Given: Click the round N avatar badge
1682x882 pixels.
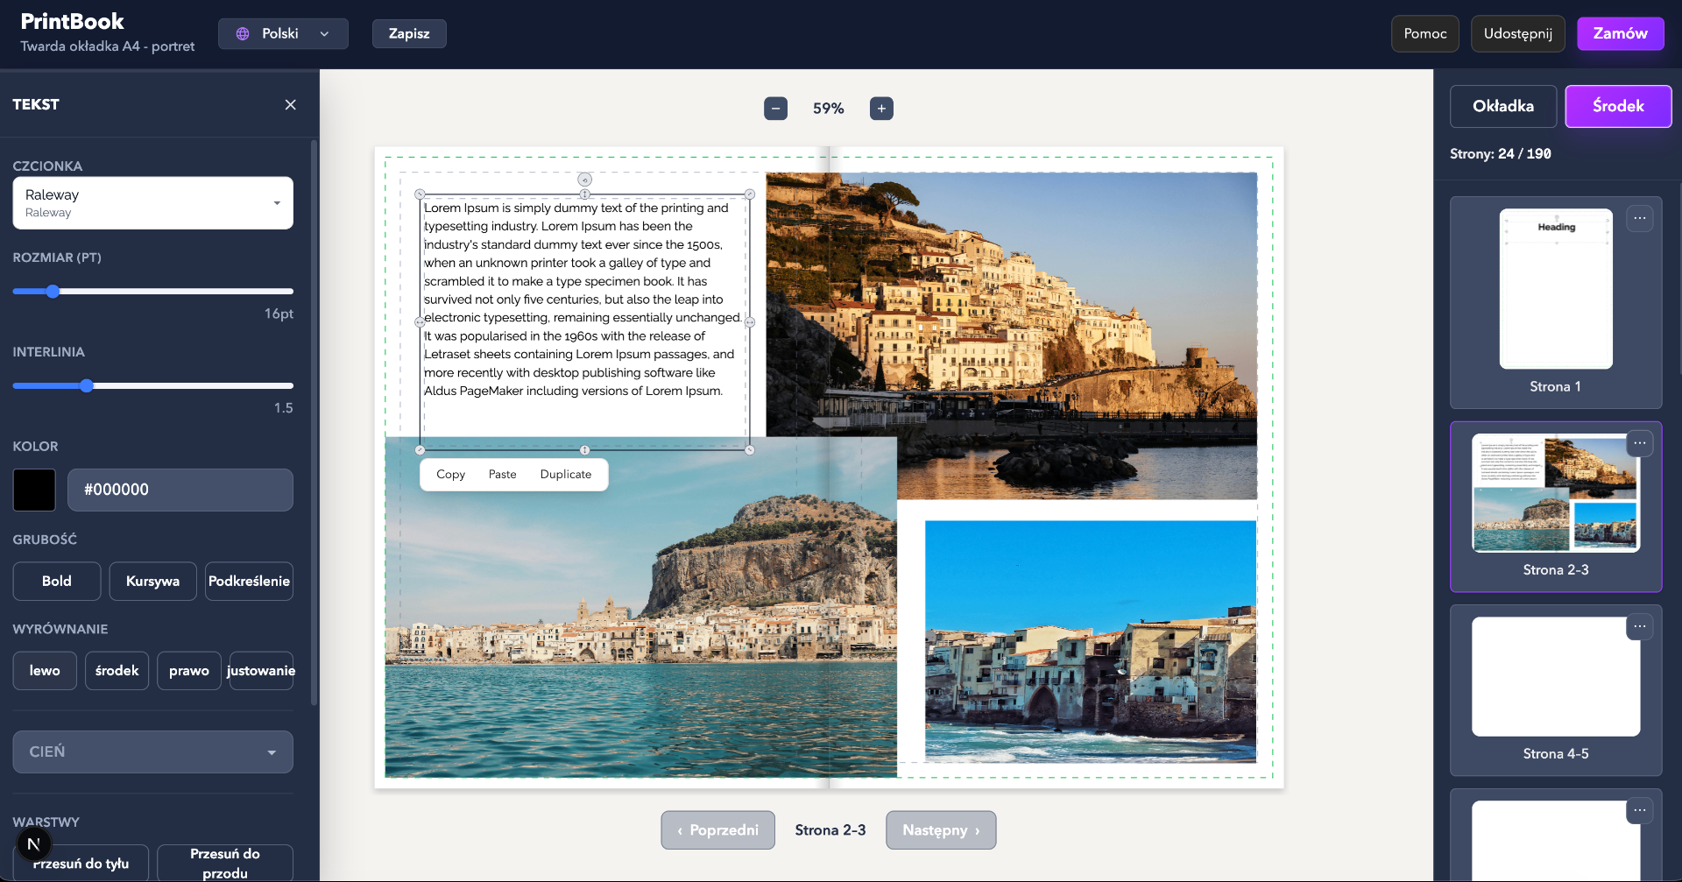Looking at the screenshot, I should point(34,844).
